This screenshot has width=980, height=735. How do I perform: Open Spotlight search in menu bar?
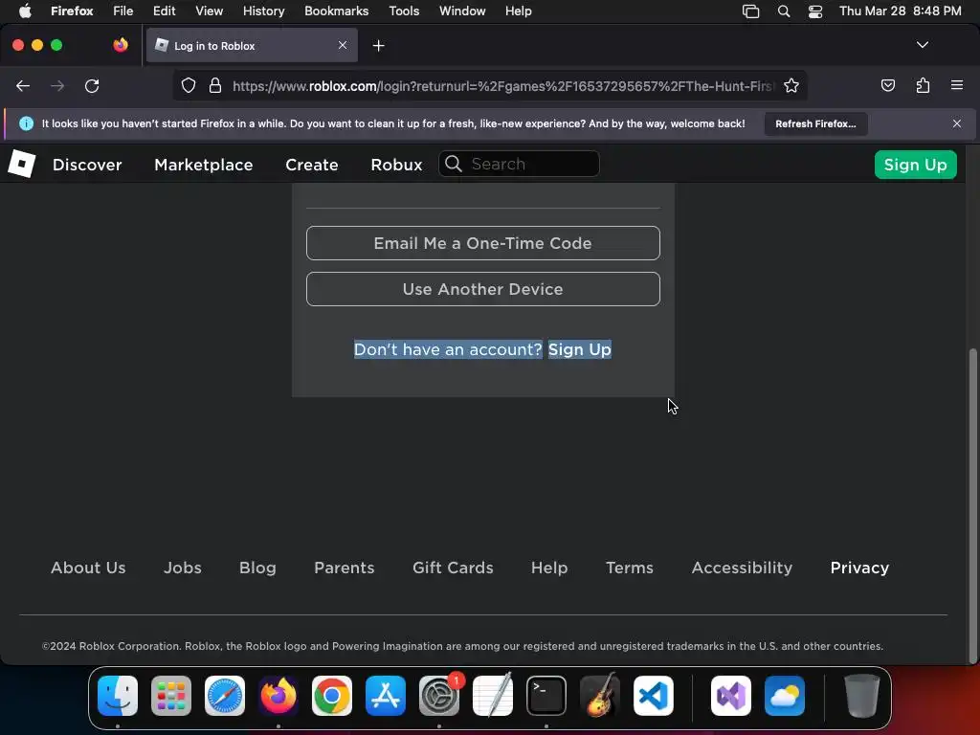[x=783, y=11]
